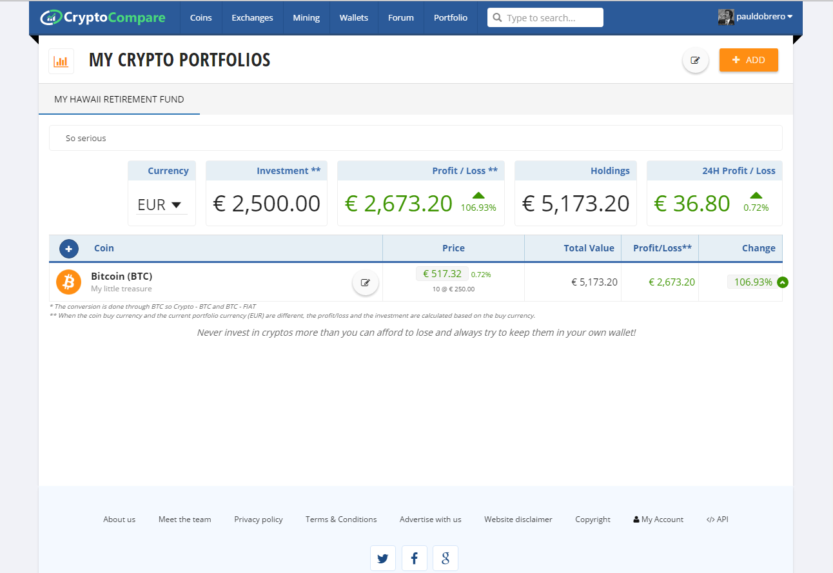This screenshot has height=573, width=833.
Task: Click the 'My little treasure' note
Action: pos(121,289)
